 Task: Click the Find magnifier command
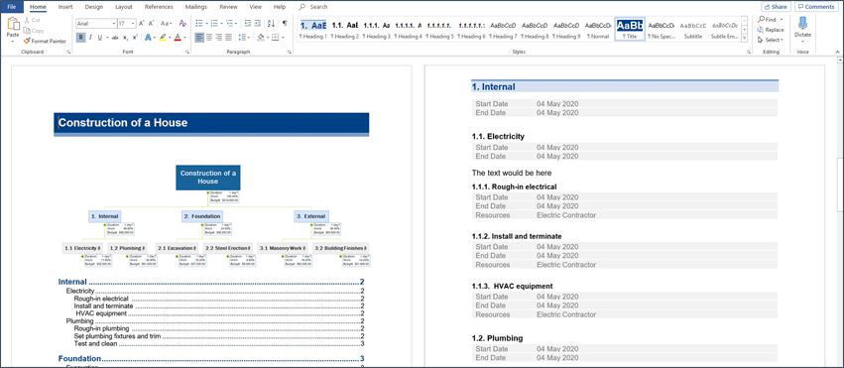point(766,20)
